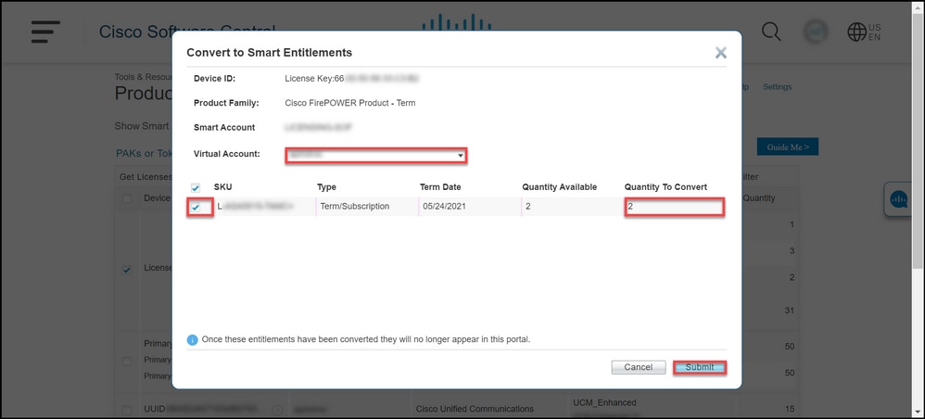Open the search magnifier icon
Viewport: 925px width, 419px height.
coord(771,32)
